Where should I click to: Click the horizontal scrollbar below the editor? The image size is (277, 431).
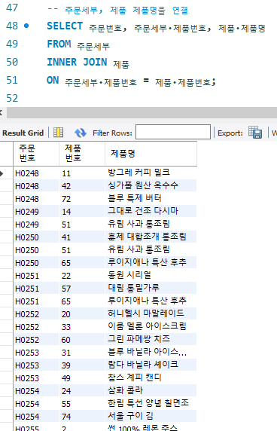142,113
